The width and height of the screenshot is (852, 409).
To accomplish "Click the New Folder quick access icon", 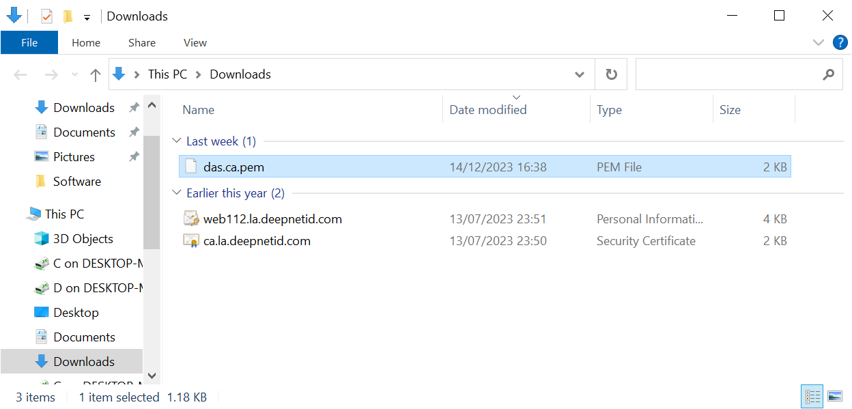I will coord(67,16).
